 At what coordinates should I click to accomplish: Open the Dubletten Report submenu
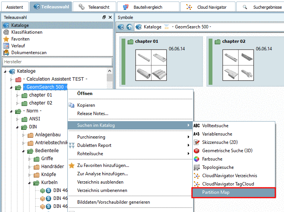pos(130,145)
